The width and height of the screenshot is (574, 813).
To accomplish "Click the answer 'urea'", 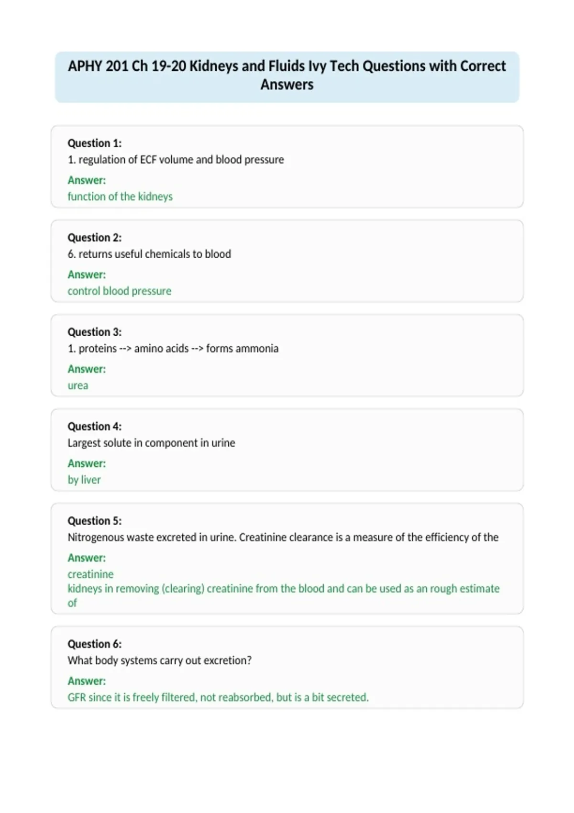I will pyautogui.click(x=78, y=385).
